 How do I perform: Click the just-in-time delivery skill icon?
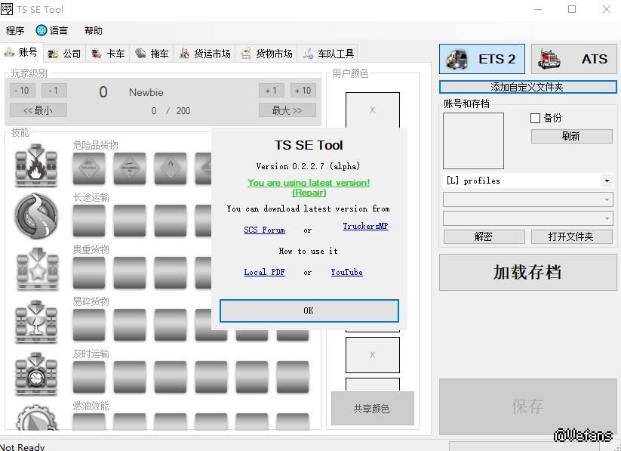[36, 373]
